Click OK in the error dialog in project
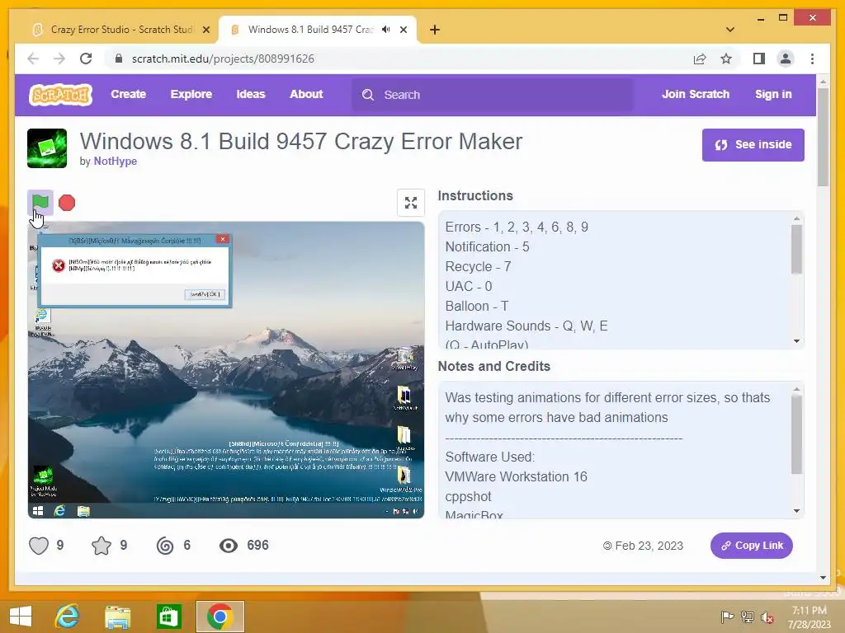 click(205, 294)
